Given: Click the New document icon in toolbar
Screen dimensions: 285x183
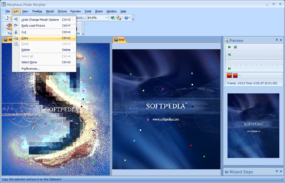Looking at the screenshot, I should (6, 18).
